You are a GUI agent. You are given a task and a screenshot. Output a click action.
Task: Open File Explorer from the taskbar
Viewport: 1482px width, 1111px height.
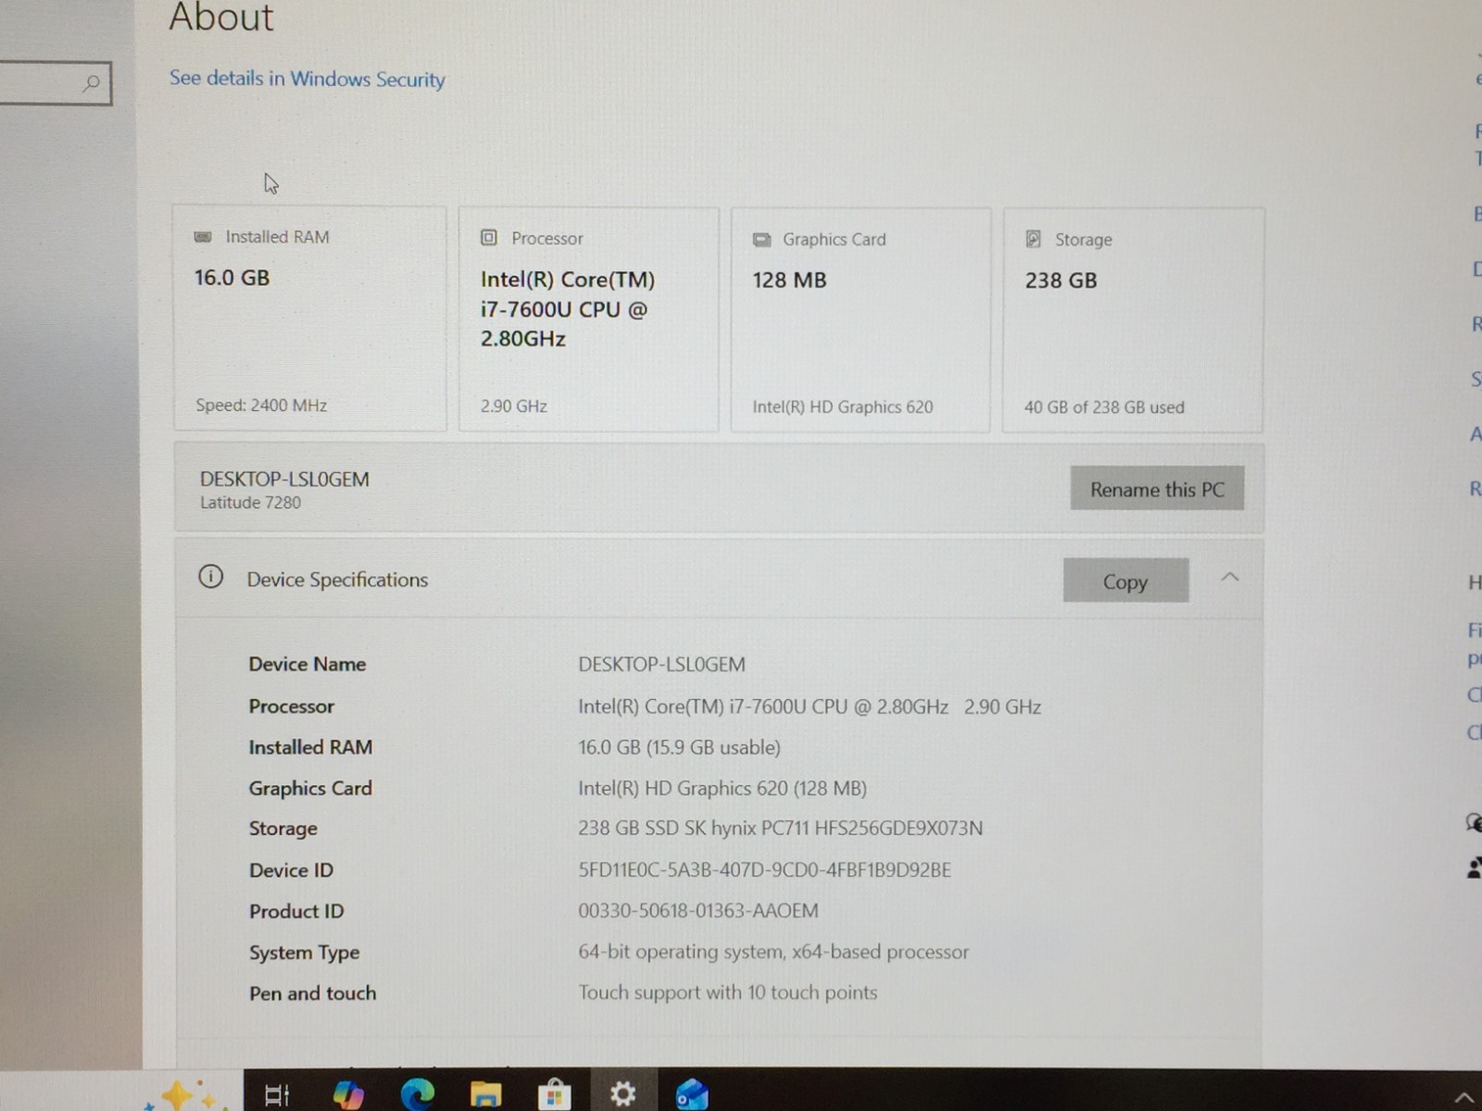pos(485,1094)
